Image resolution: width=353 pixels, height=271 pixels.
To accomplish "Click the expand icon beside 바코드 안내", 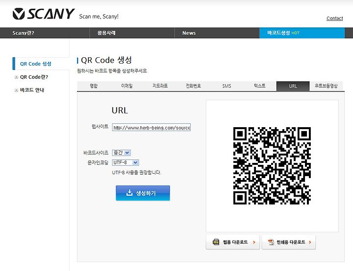I will pyautogui.click(x=16, y=90).
